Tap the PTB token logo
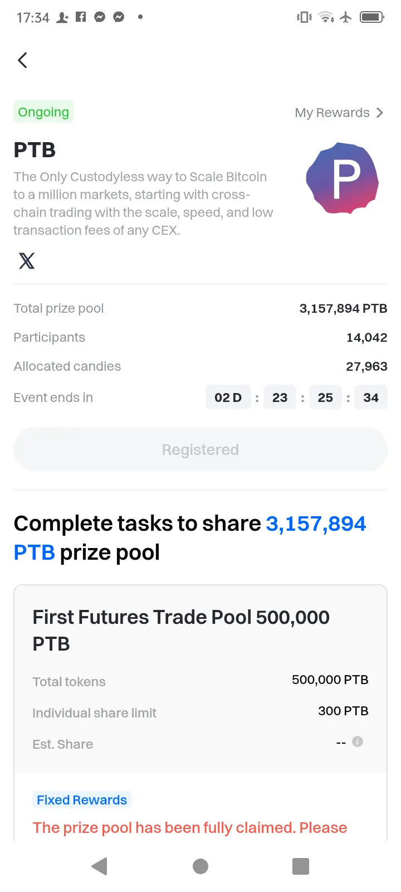Viewport: 401px width, 892px height. [x=343, y=178]
